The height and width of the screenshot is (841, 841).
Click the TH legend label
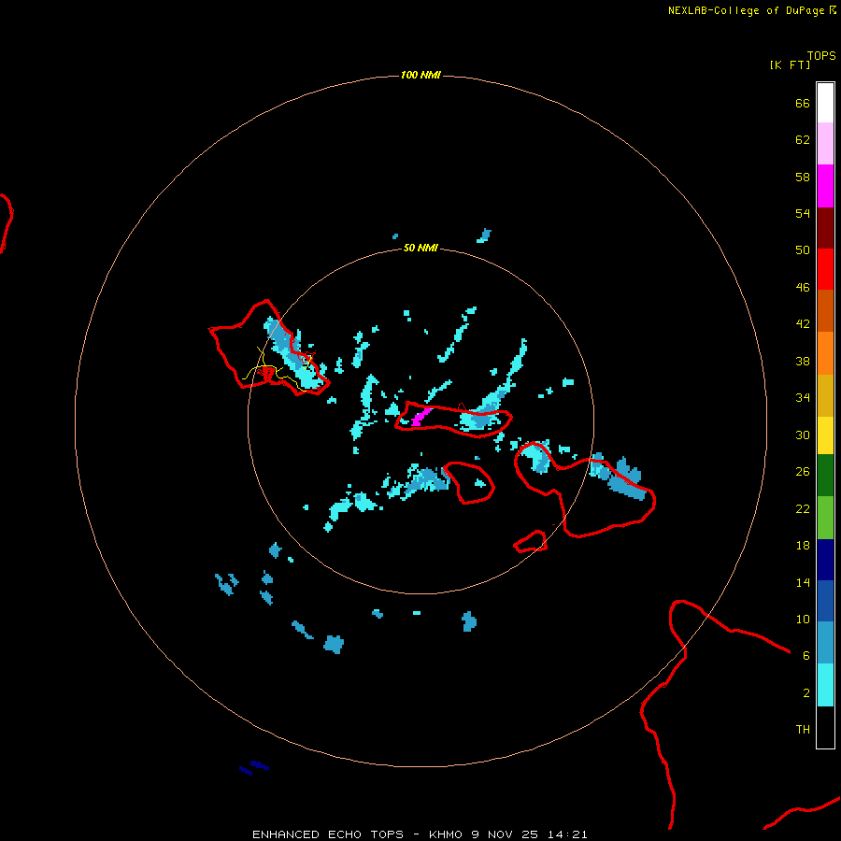point(803,730)
